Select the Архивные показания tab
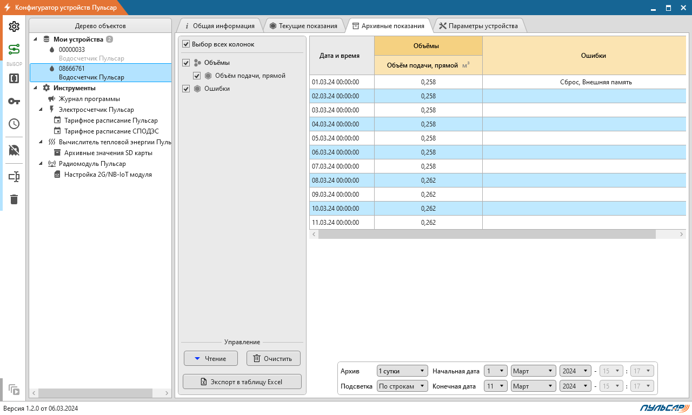This screenshot has height=415, width=692. tap(388, 26)
